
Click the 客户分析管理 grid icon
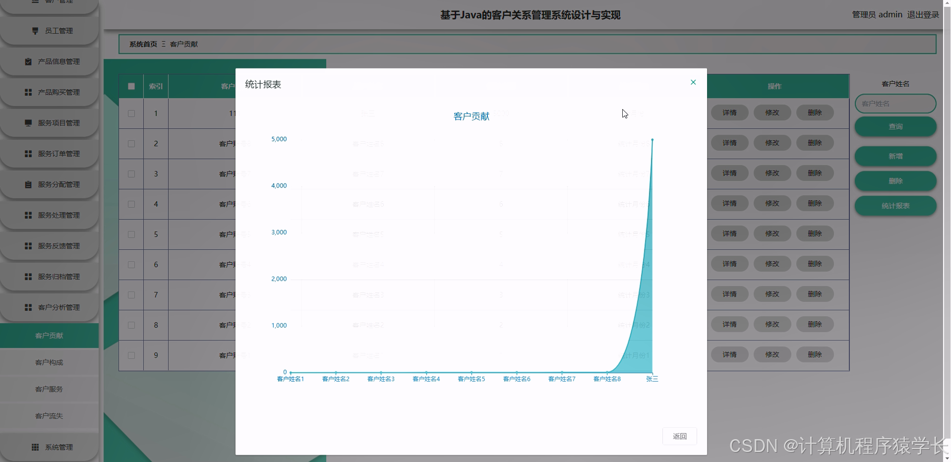(28, 307)
